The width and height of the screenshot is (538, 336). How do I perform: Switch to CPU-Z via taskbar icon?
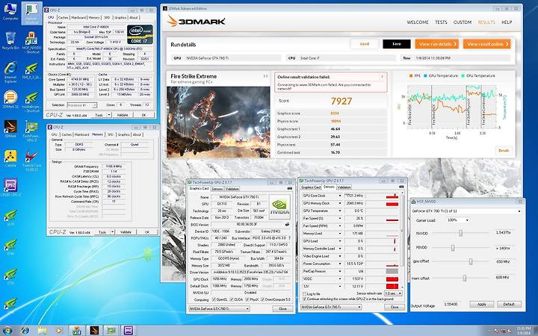[129, 331]
